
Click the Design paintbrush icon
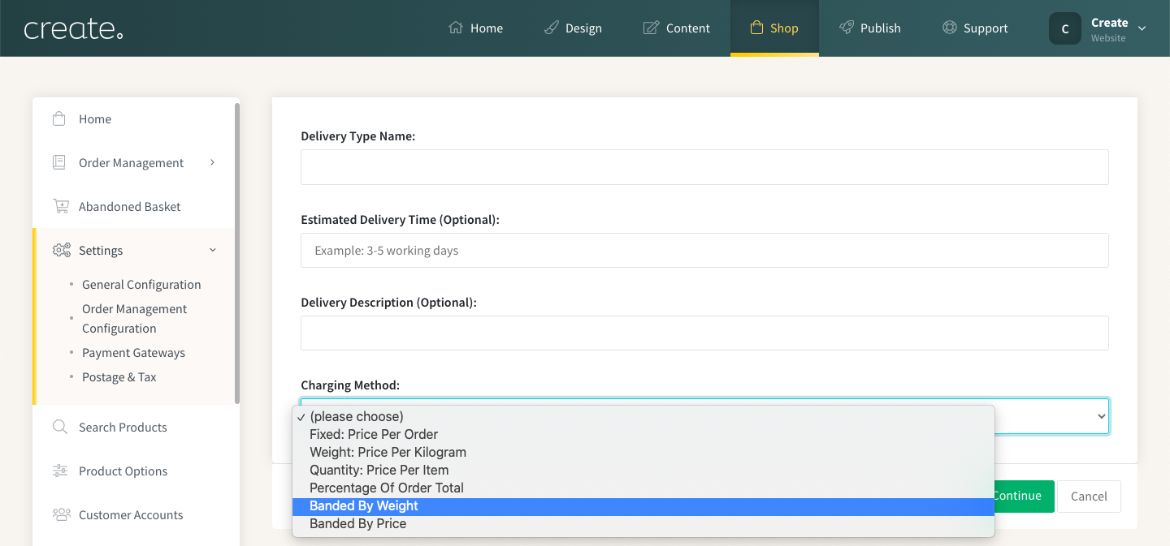click(x=551, y=28)
